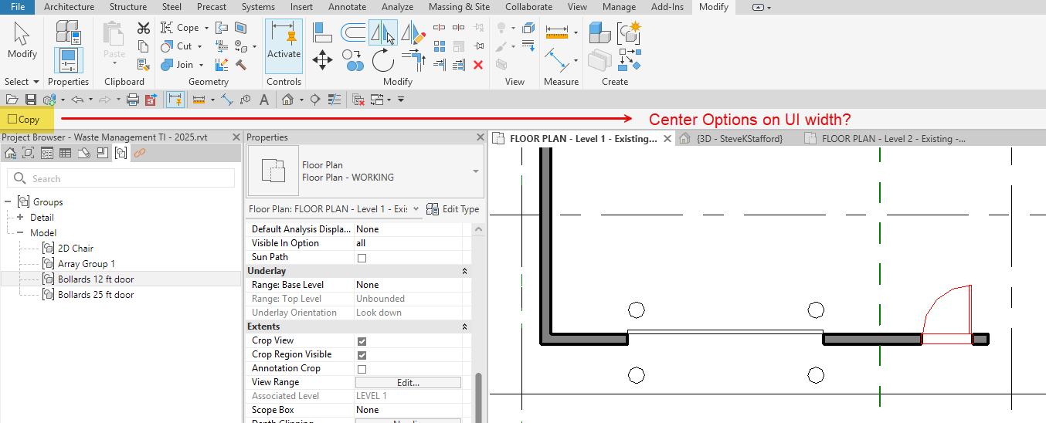Open the Collaborate ribbon tab
This screenshot has width=1046, height=423.
click(529, 7)
